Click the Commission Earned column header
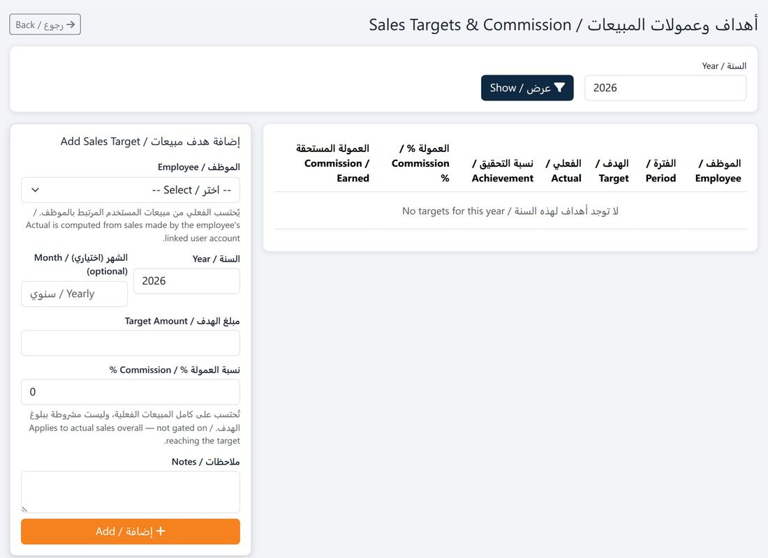 tap(333, 163)
